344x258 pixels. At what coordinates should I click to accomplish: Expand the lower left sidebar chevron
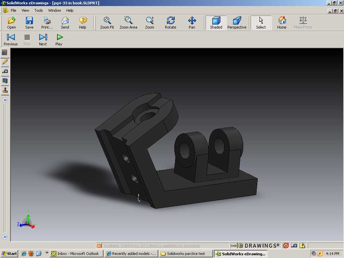pos(5,237)
